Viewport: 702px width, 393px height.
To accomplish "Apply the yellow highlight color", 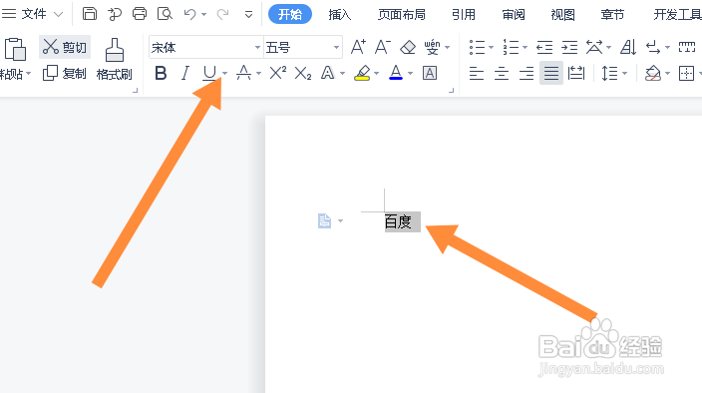I will [362, 73].
